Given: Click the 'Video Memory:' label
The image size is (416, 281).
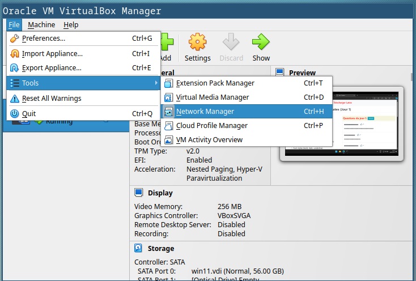Looking at the screenshot, I should tap(158, 207).
